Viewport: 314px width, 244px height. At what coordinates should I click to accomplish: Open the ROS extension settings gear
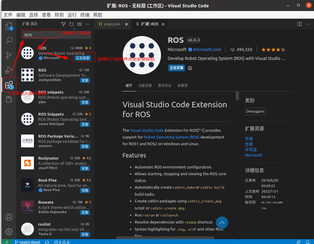(190, 68)
